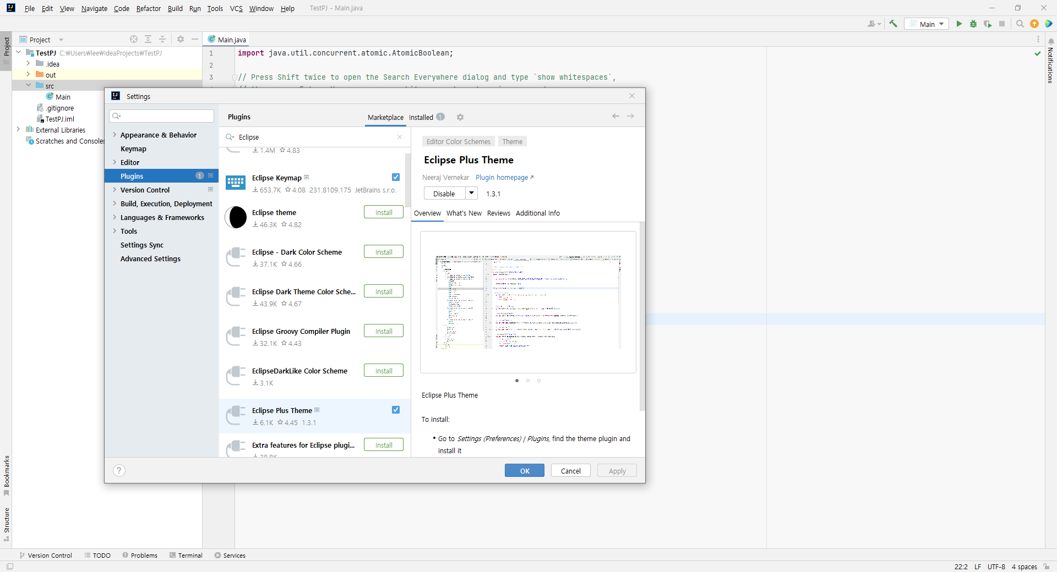Image resolution: width=1057 pixels, height=572 pixels.
Task: Open the Problems tool window
Action: (x=140, y=555)
